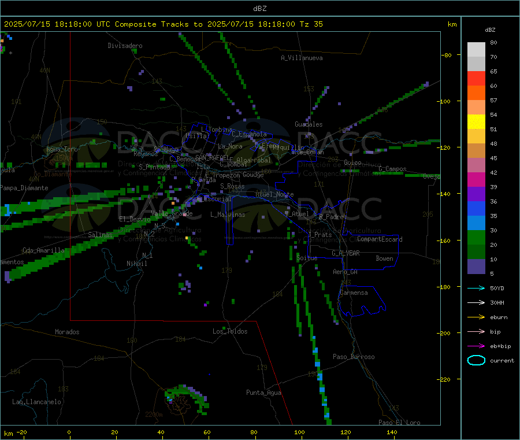
Task: Click the Soitue map label
Action: [x=307, y=258]
